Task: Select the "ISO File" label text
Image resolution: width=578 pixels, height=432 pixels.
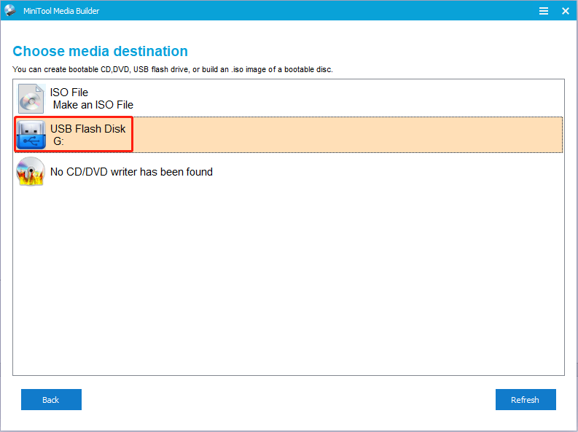Action: [x=69, y=93]
